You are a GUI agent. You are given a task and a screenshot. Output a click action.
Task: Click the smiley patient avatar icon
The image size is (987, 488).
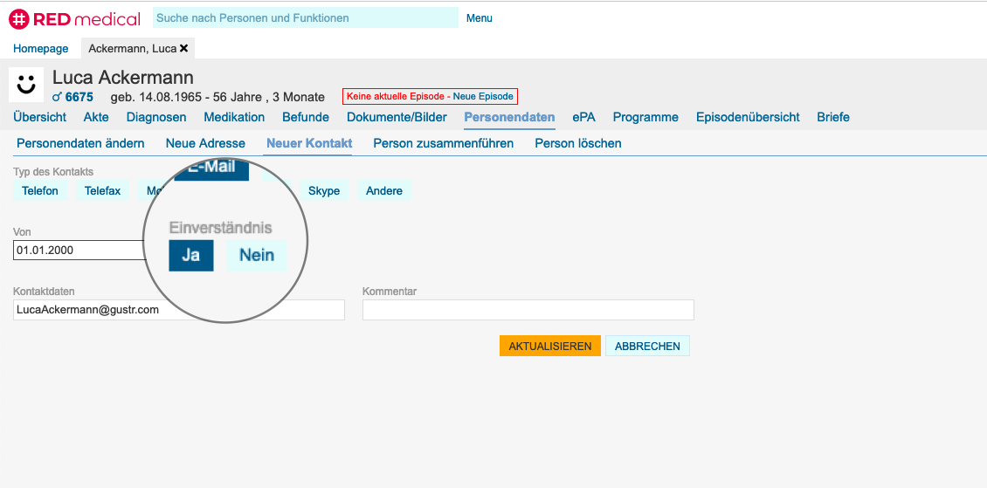click(26, 85)
